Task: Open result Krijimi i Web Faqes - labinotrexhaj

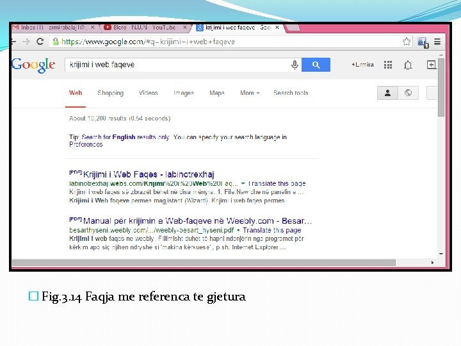Action: (x=149, y=174)
